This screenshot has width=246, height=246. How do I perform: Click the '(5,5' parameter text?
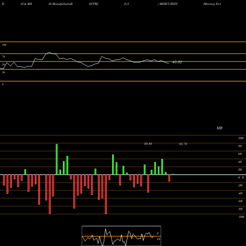[x=126, y=4]
